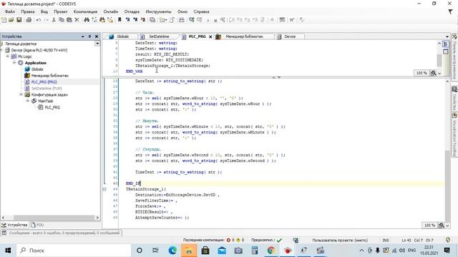
Task: Cut selection with the scissors icon
Action: click(54, 20)
